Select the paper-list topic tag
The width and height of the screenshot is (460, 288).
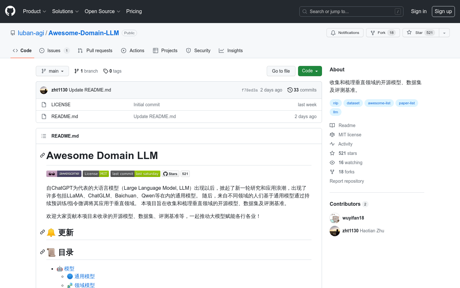407,103
